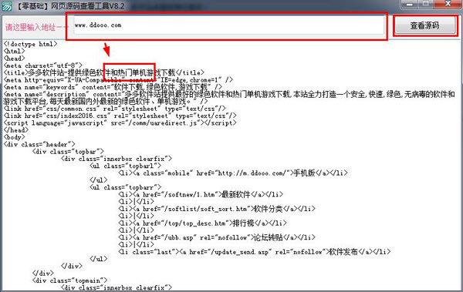This screenshot has height=292, width=463.
Task: Click the meta keywords line
Action: (113, 87)
